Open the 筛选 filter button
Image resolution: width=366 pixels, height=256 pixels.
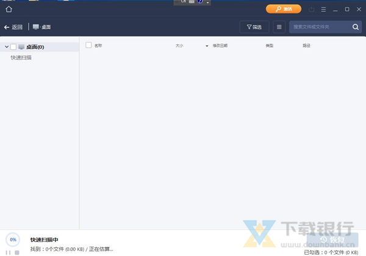pyautogui.click(x=254, y=27)
